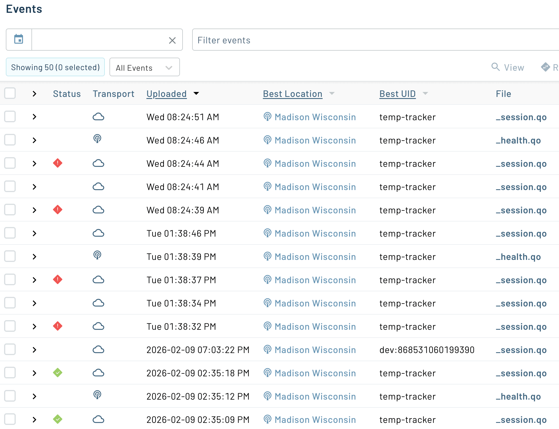
Task: Click the cloud transport icon for Wed 08:24:41 AM
Action: coord(98,187)
